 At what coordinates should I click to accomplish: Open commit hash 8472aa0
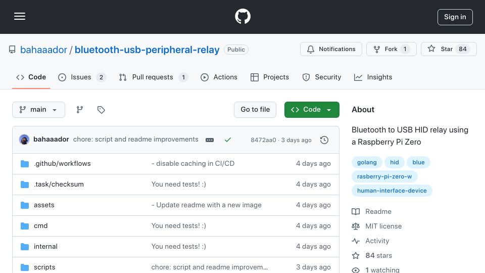[x=263, y=140]
